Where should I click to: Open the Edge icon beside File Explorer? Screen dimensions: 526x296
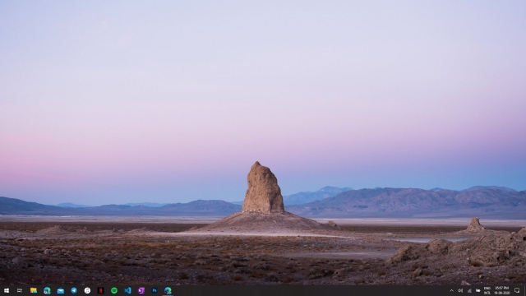tap(47, 290)
